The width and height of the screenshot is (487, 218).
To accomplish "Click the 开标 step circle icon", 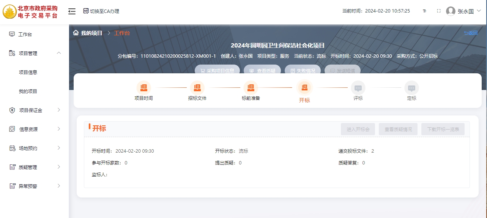I will point(304,88).
